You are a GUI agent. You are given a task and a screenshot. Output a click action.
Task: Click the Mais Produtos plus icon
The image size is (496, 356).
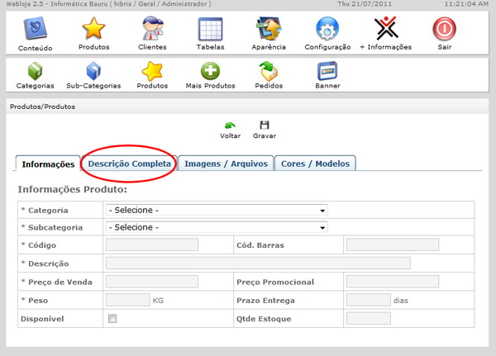[210, 73]
